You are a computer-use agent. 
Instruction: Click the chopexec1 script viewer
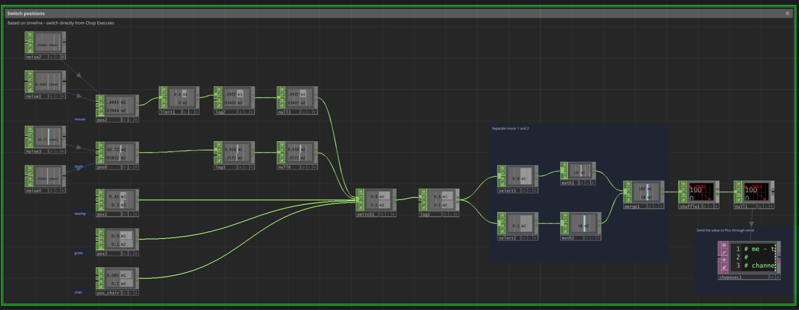coord(753,257)
